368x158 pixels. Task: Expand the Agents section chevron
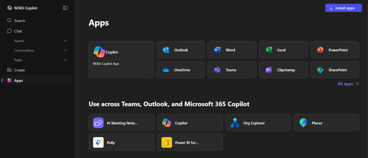[66, 41]
